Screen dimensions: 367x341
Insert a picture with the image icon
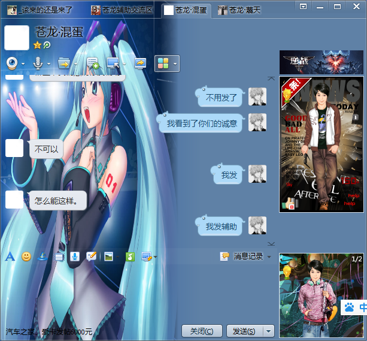108,256
